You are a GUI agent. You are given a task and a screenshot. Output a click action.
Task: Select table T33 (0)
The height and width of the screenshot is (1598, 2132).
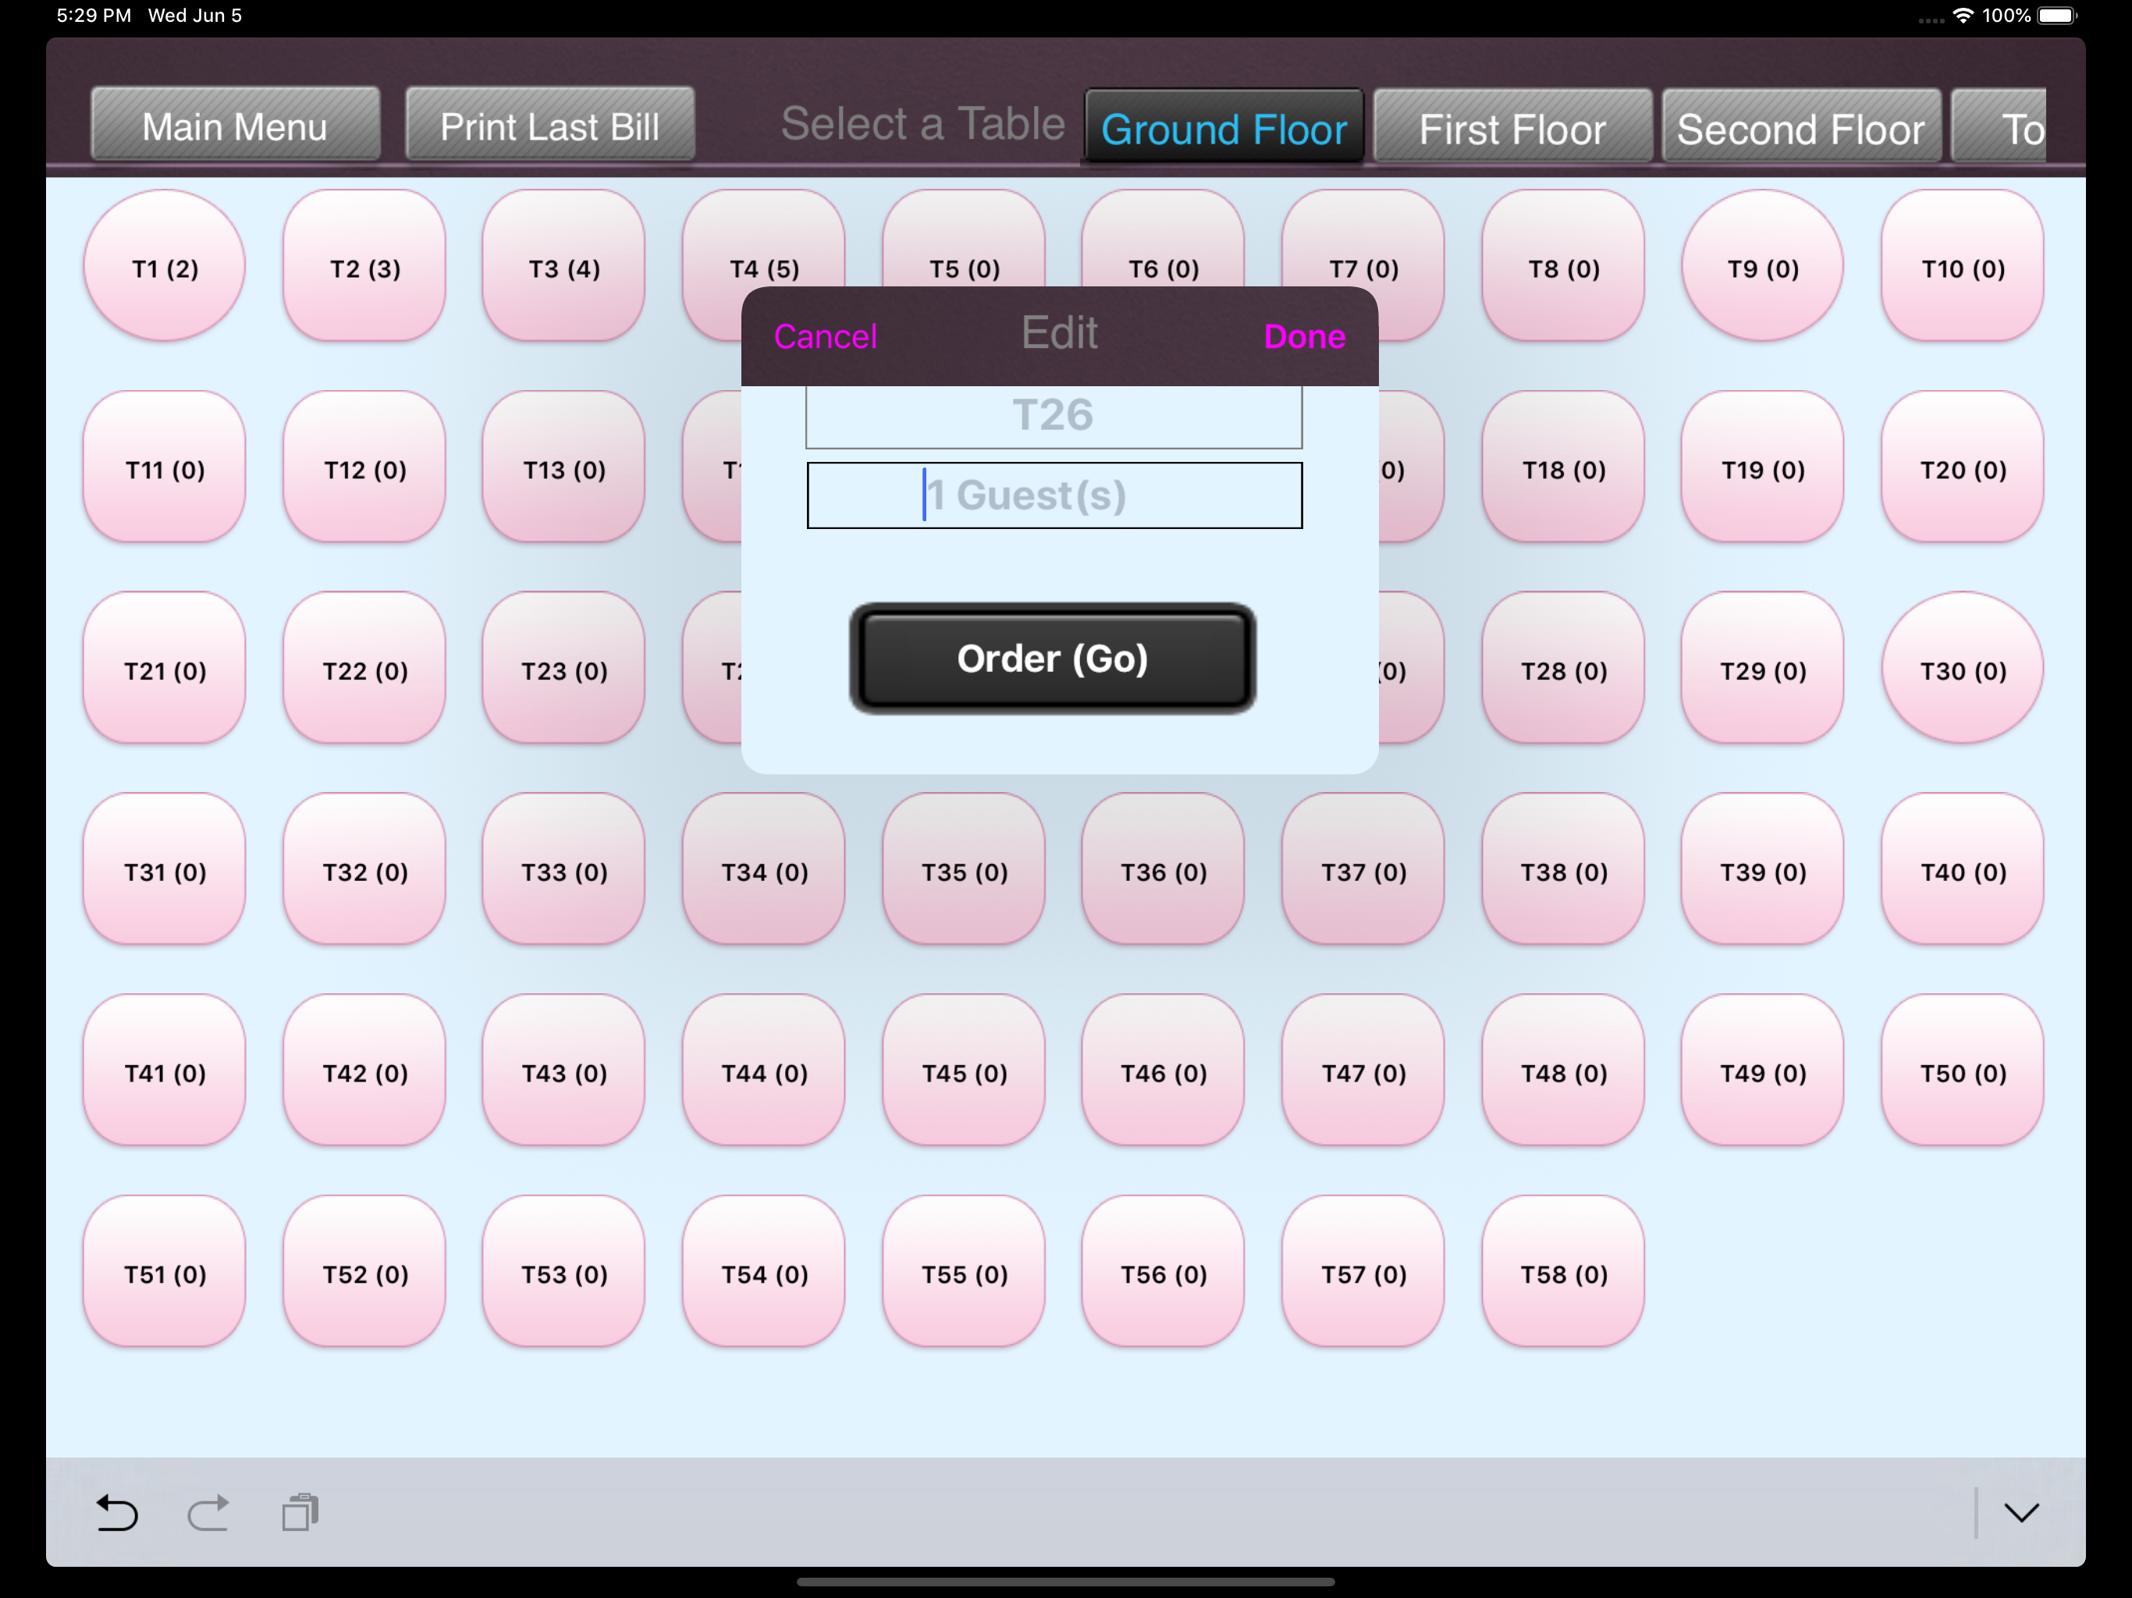coord(564,868)
